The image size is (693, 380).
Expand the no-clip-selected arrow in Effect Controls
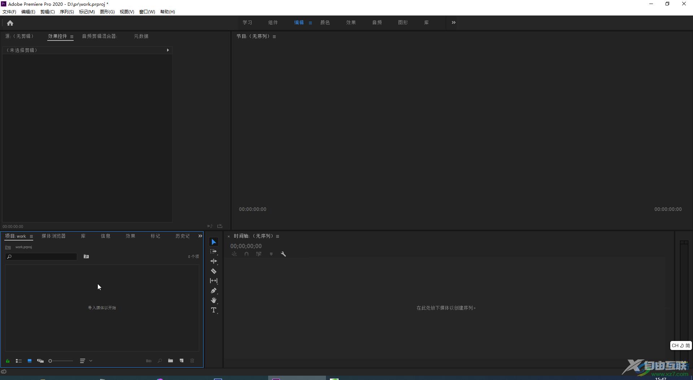pyautogui.click(x=168, y=50)
